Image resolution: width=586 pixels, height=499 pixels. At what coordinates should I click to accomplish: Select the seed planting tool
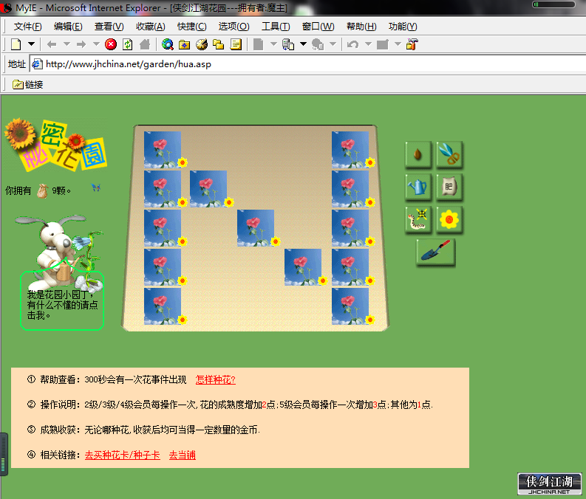click(x=418, y=154)
